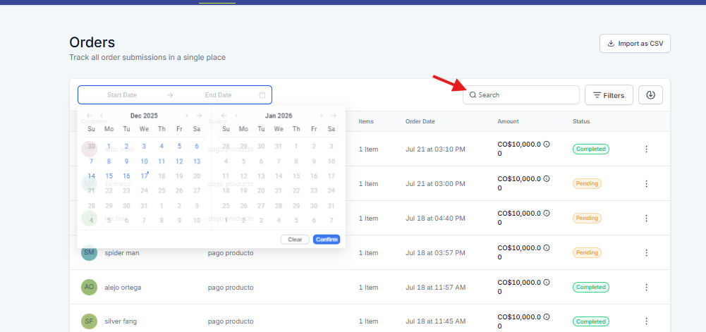The image size is (706, 332).
Task: Go to next year in Jan 2026 calendar
Action: coord(334,116)
